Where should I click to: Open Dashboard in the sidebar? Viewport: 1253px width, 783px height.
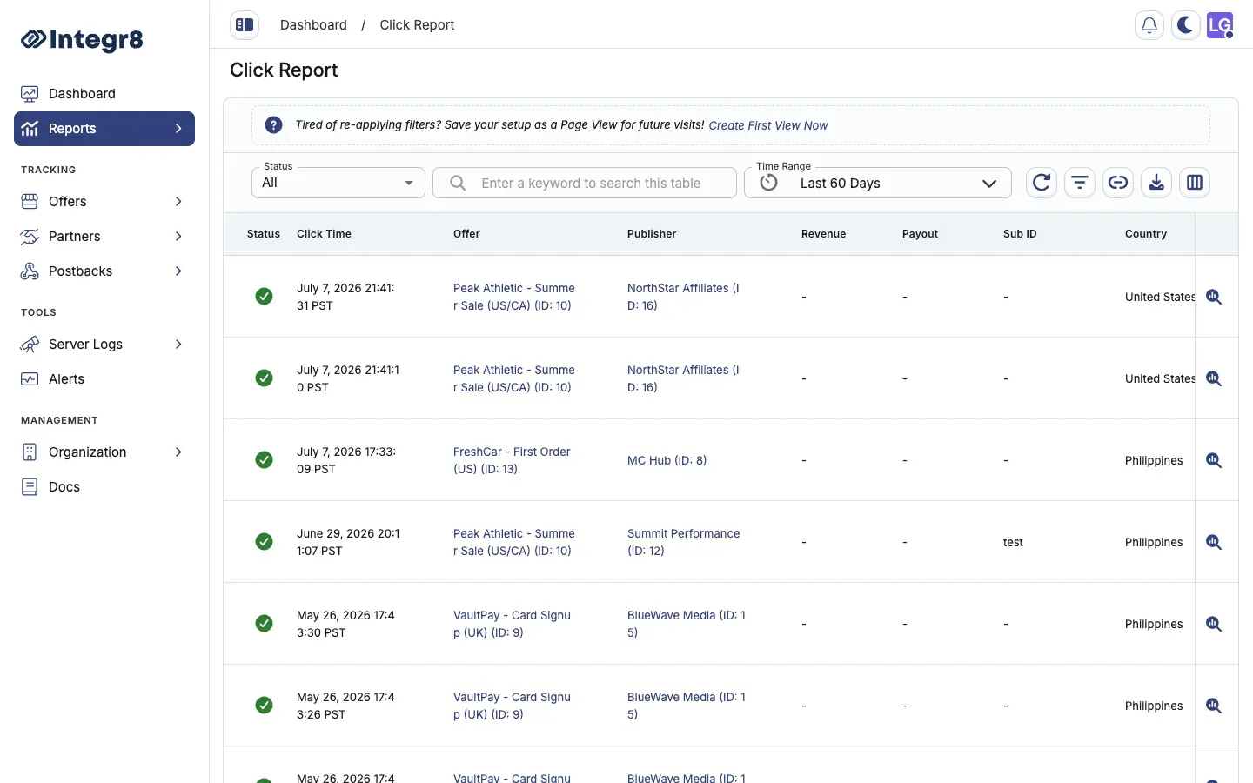click(x=104, y=94)
